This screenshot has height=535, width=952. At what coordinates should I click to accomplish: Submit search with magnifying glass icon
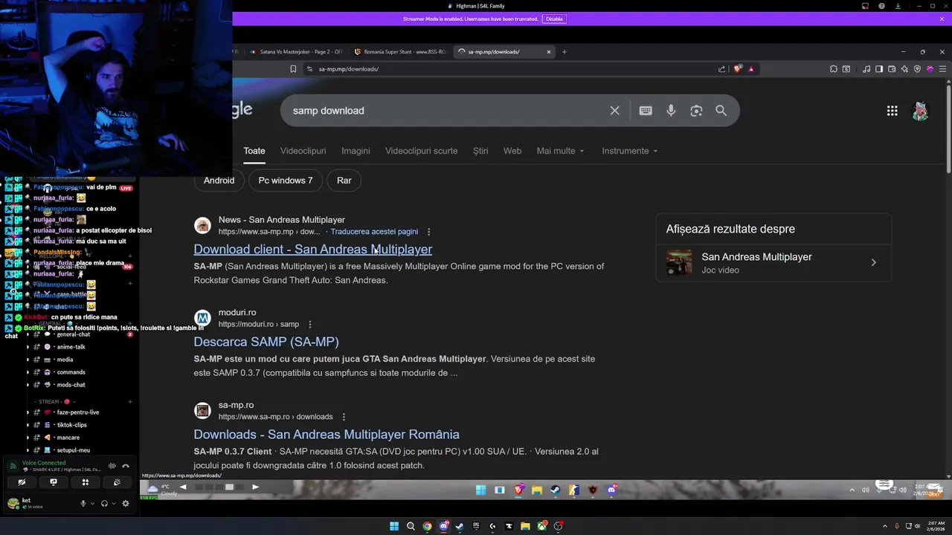pos(721,111)
